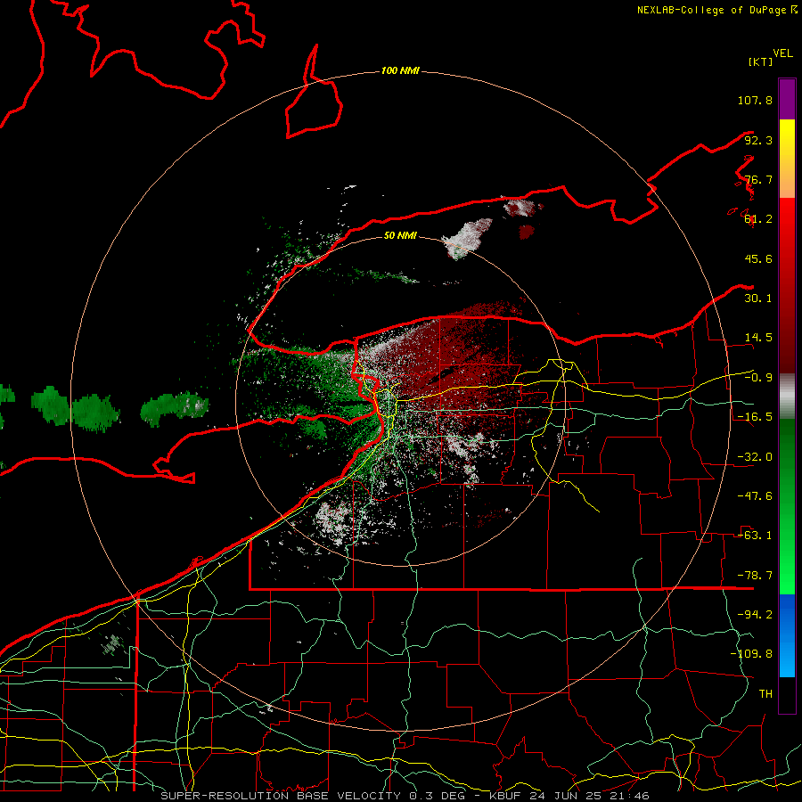This screenshot has width=802, height=802.
Task: Click the 92.3 velocity scale value
Action: pos(758,140)
